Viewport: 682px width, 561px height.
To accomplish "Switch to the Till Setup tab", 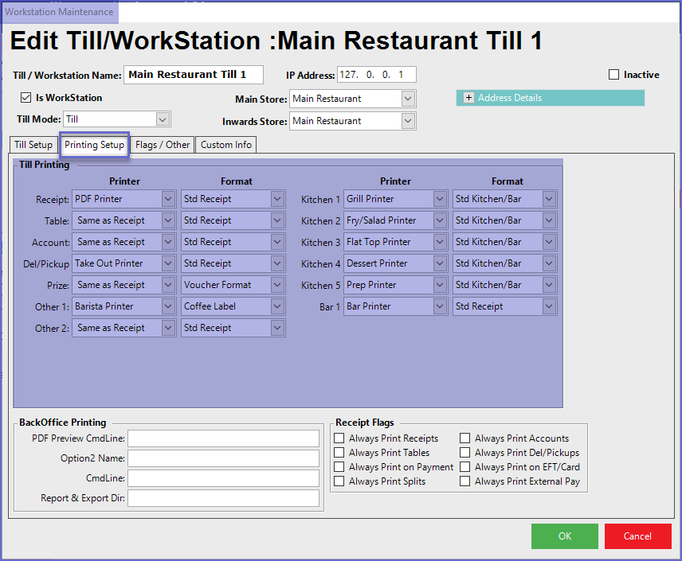I will 33,145.
